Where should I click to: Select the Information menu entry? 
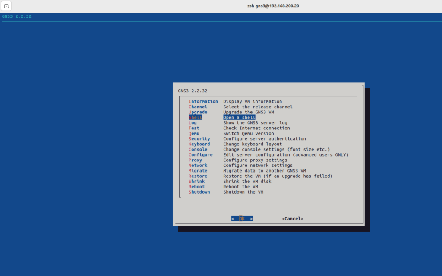pos(203,102)
